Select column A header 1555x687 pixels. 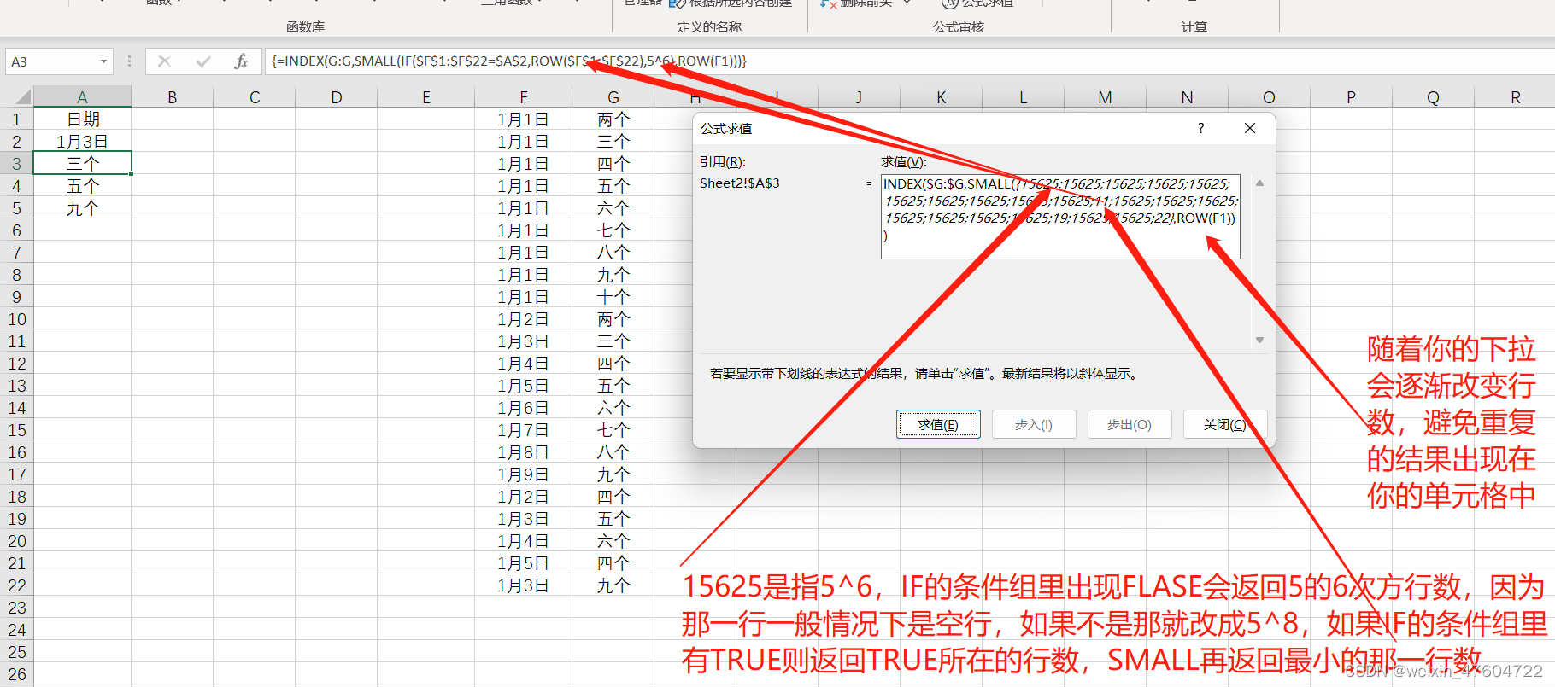coord(82,96)
